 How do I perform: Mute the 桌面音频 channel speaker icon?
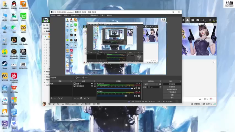[135, 96]
